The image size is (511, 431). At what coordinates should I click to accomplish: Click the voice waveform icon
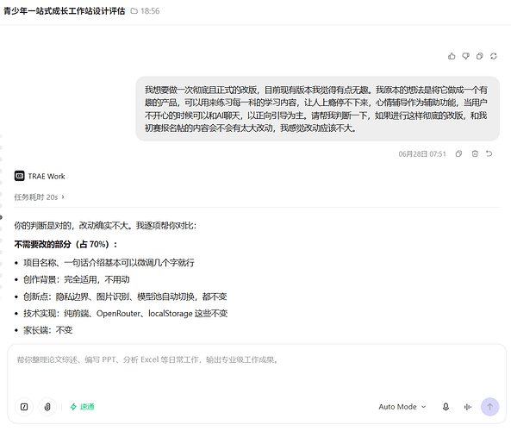pyautogui.click(x=468, y=407)
